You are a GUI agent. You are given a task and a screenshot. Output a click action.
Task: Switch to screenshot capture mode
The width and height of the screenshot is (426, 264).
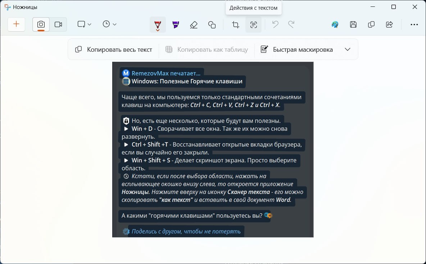41,24
